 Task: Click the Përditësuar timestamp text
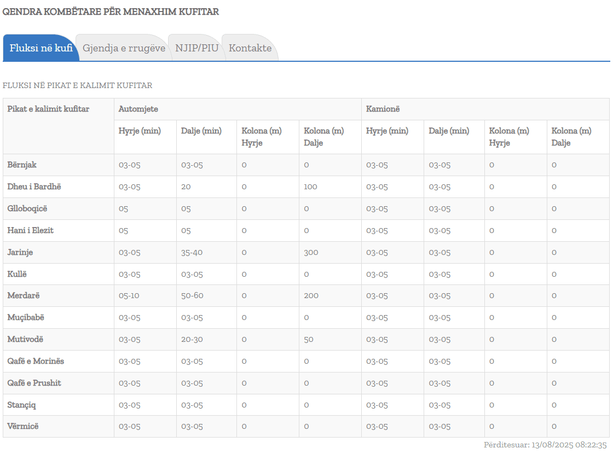pos(545,445)
